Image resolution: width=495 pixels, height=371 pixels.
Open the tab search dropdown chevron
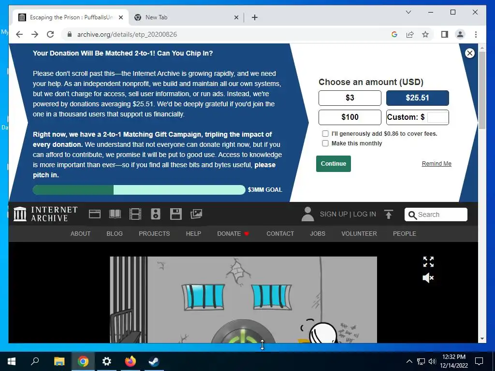tap(408, 12)
